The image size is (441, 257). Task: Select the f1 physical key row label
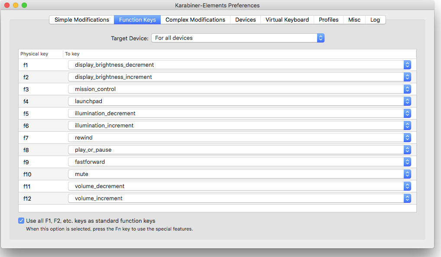[x=26, y=65]
